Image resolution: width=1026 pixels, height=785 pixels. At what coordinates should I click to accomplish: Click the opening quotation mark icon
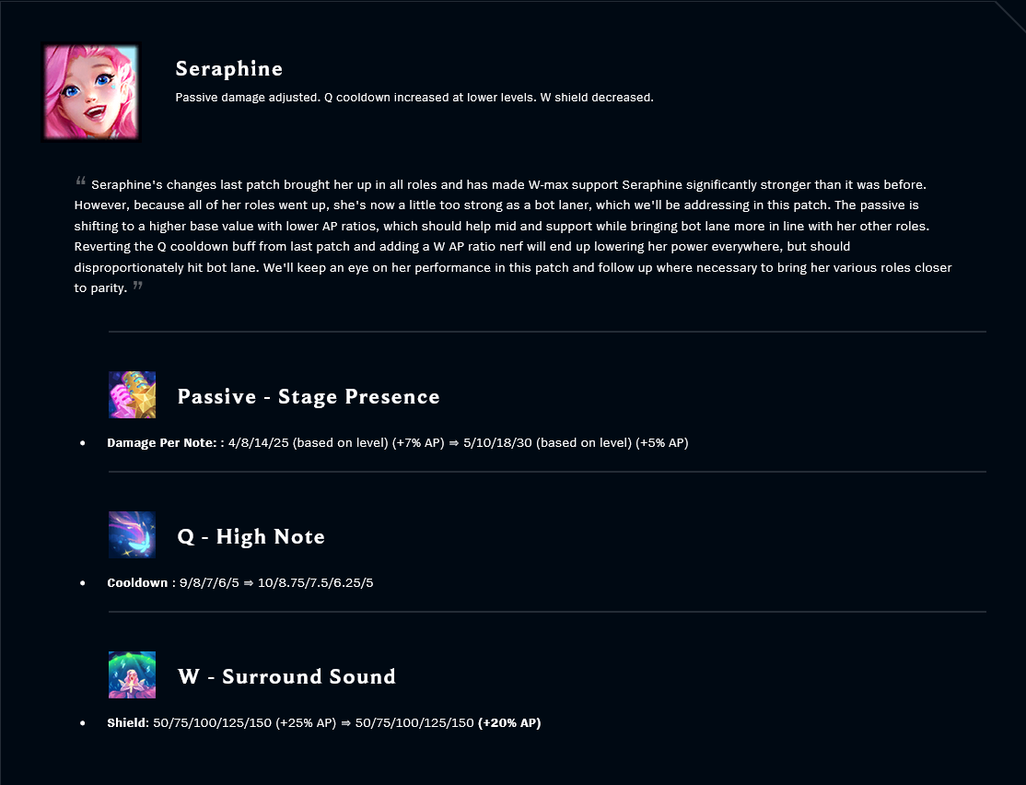click(80, 182)
